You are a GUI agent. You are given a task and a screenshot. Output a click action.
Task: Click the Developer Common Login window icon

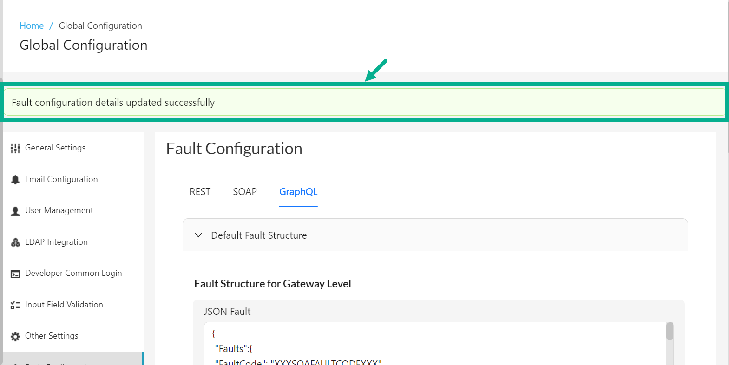(15, 273)
